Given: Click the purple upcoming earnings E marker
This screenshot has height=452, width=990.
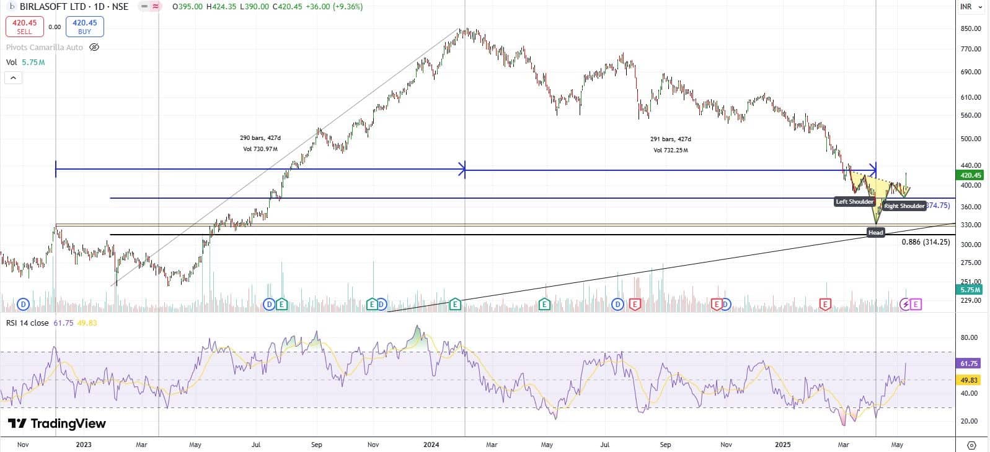Looking at the screenshot, I should pyautogui.click(x=916, y=304).
